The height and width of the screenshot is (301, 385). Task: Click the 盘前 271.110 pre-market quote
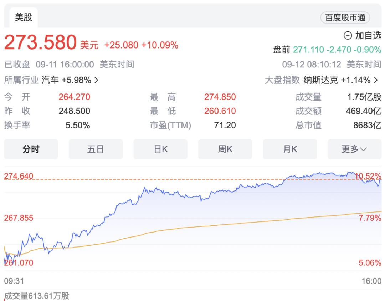(x=327, y=50)
